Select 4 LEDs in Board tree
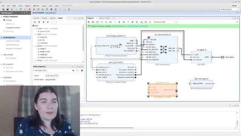The height and width of the screenshot is (136, 241). point(43,40)
